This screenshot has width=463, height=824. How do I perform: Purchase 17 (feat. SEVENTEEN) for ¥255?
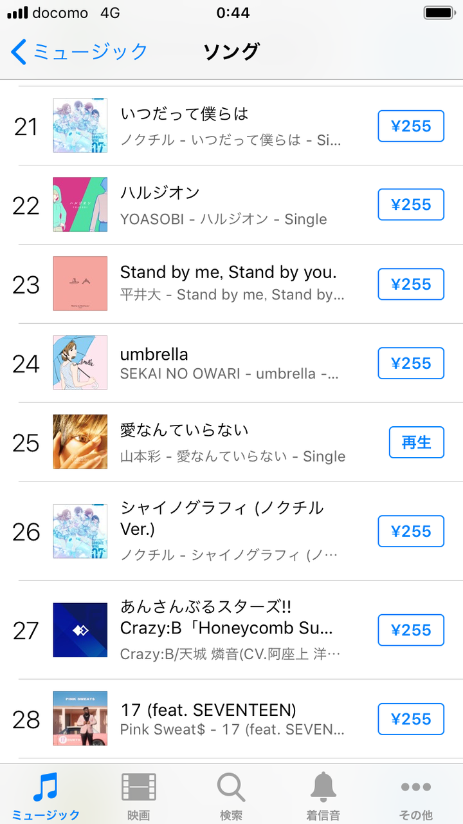coord(411,719)
